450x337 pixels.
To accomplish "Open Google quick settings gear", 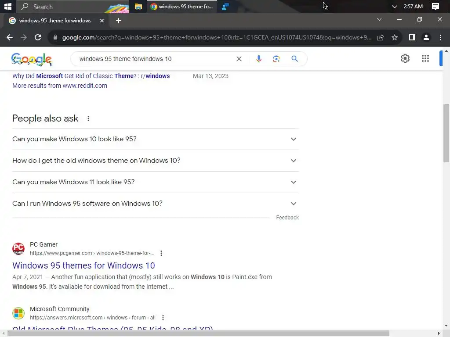I will [x=405, y=58].
